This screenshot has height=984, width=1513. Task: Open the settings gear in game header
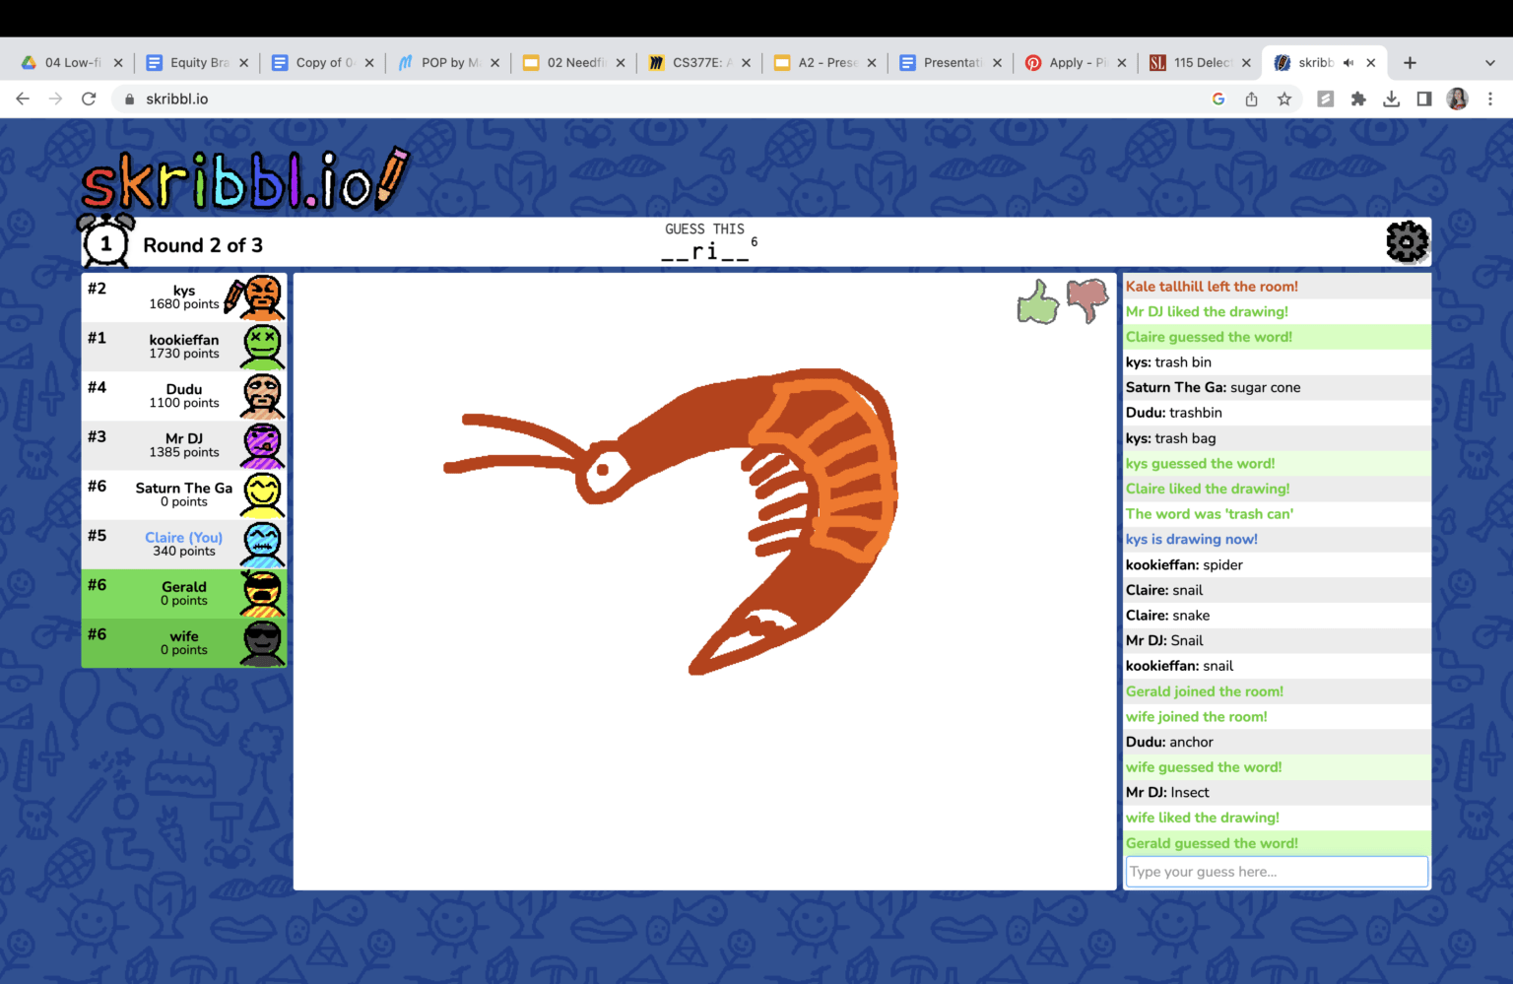[x=1407, y=241]
